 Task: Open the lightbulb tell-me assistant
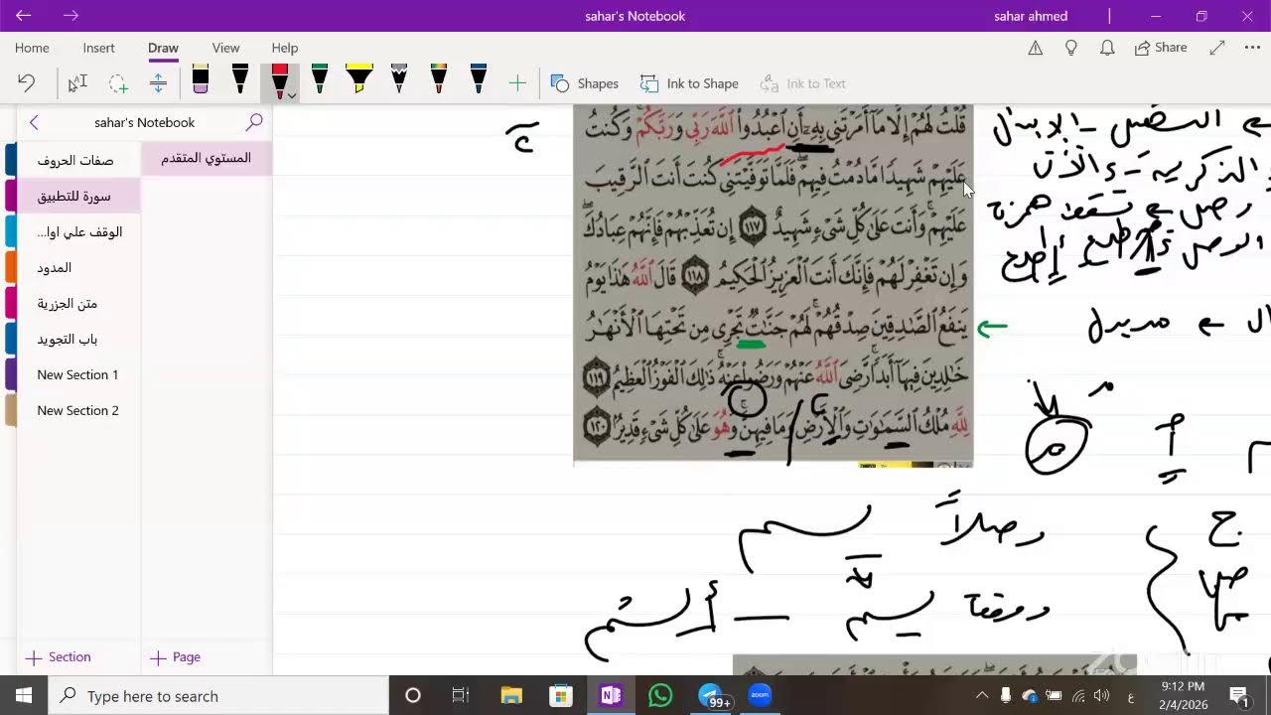pos(1070,48)
